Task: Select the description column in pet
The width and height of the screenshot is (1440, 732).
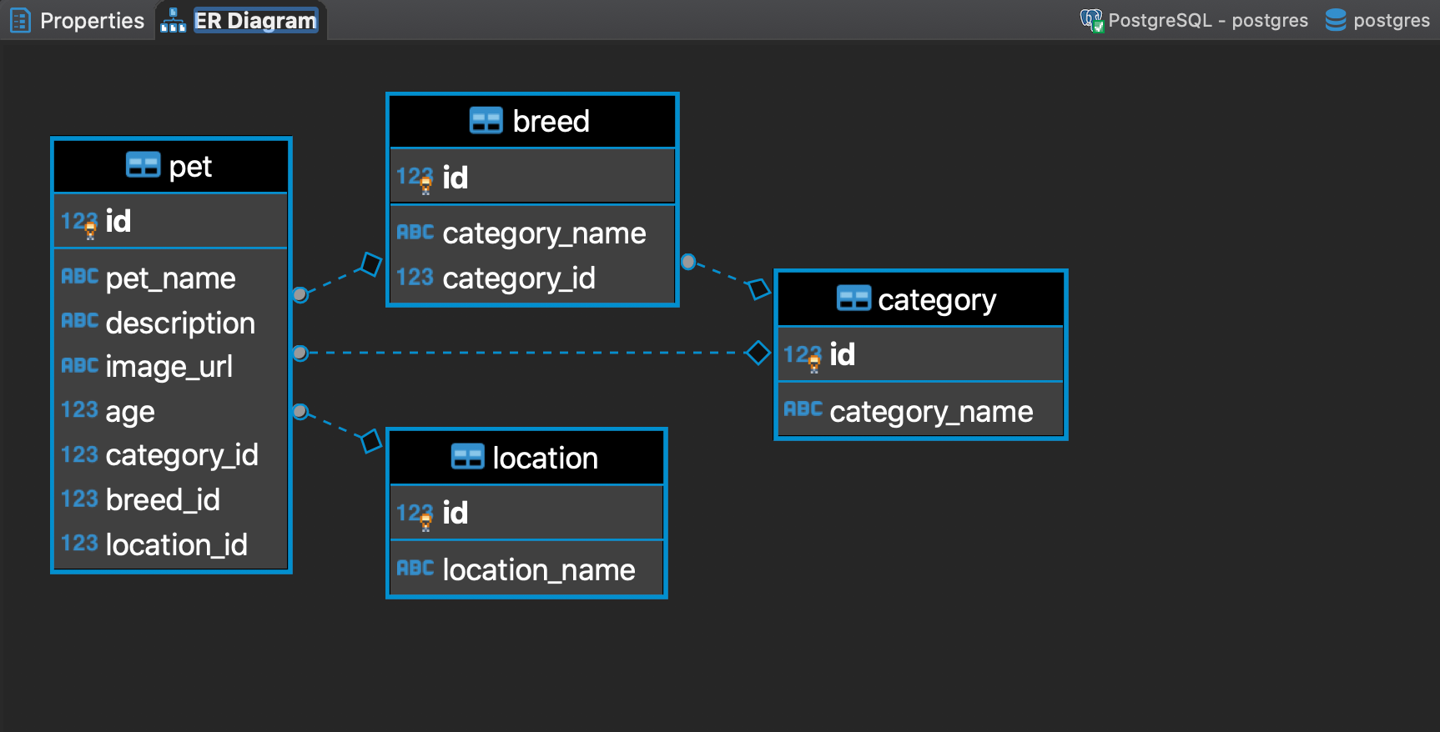Action: point(180,323)
